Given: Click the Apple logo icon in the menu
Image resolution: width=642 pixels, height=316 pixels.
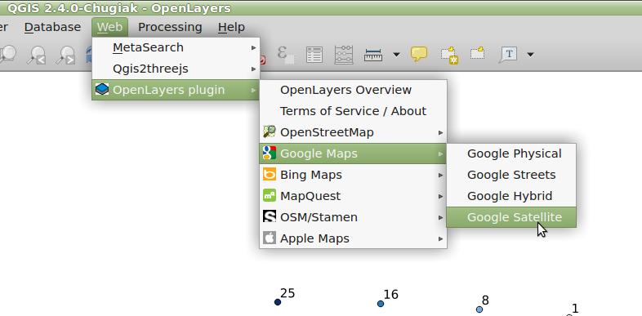Looking at the screenshot, I should [x=270, y=238].
